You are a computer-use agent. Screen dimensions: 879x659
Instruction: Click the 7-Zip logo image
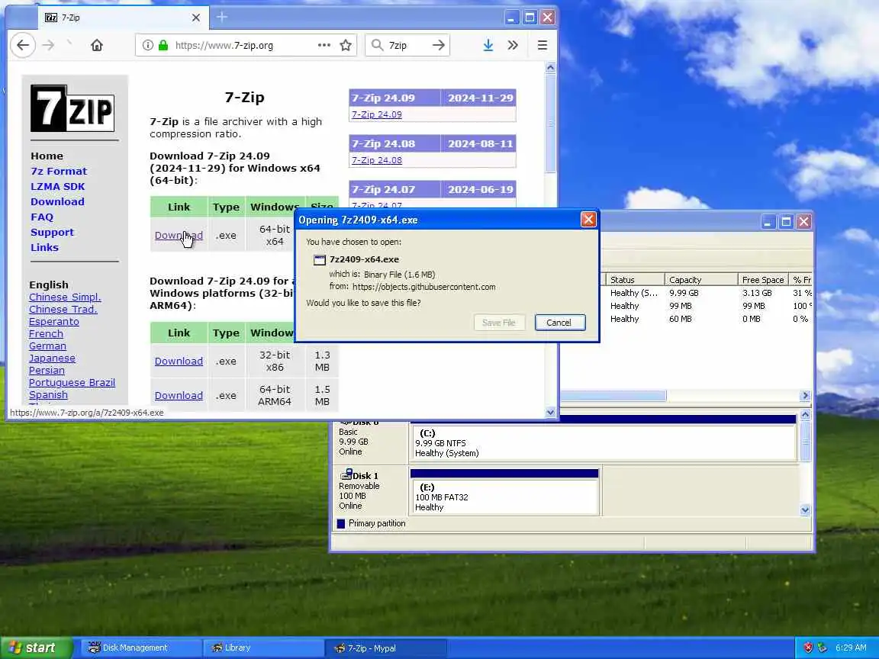point(72,108)
